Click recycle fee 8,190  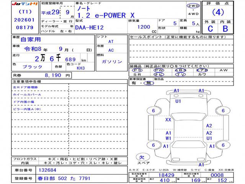53,75
